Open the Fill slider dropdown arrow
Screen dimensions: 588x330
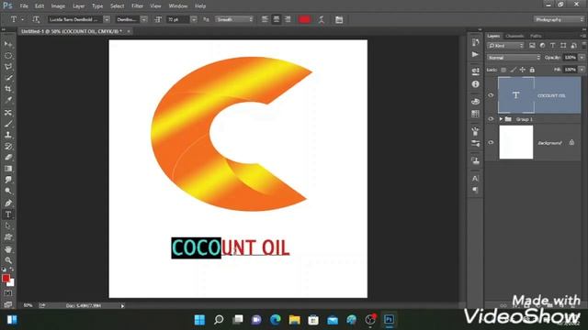coord(582,70)
